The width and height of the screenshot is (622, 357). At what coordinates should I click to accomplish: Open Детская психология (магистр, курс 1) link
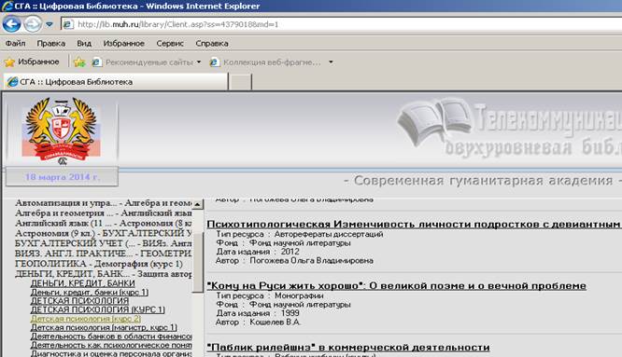tap(104, 327)
